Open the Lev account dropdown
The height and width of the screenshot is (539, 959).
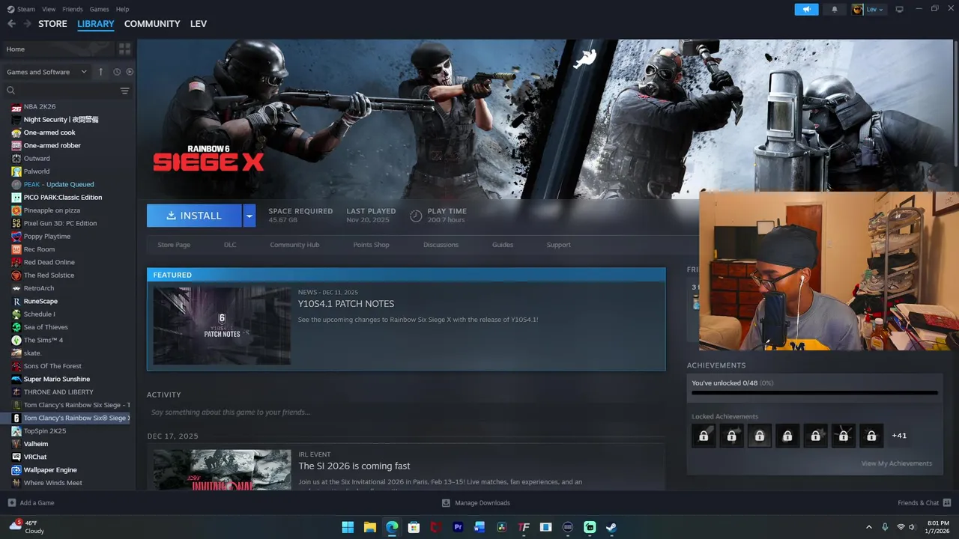869,9
